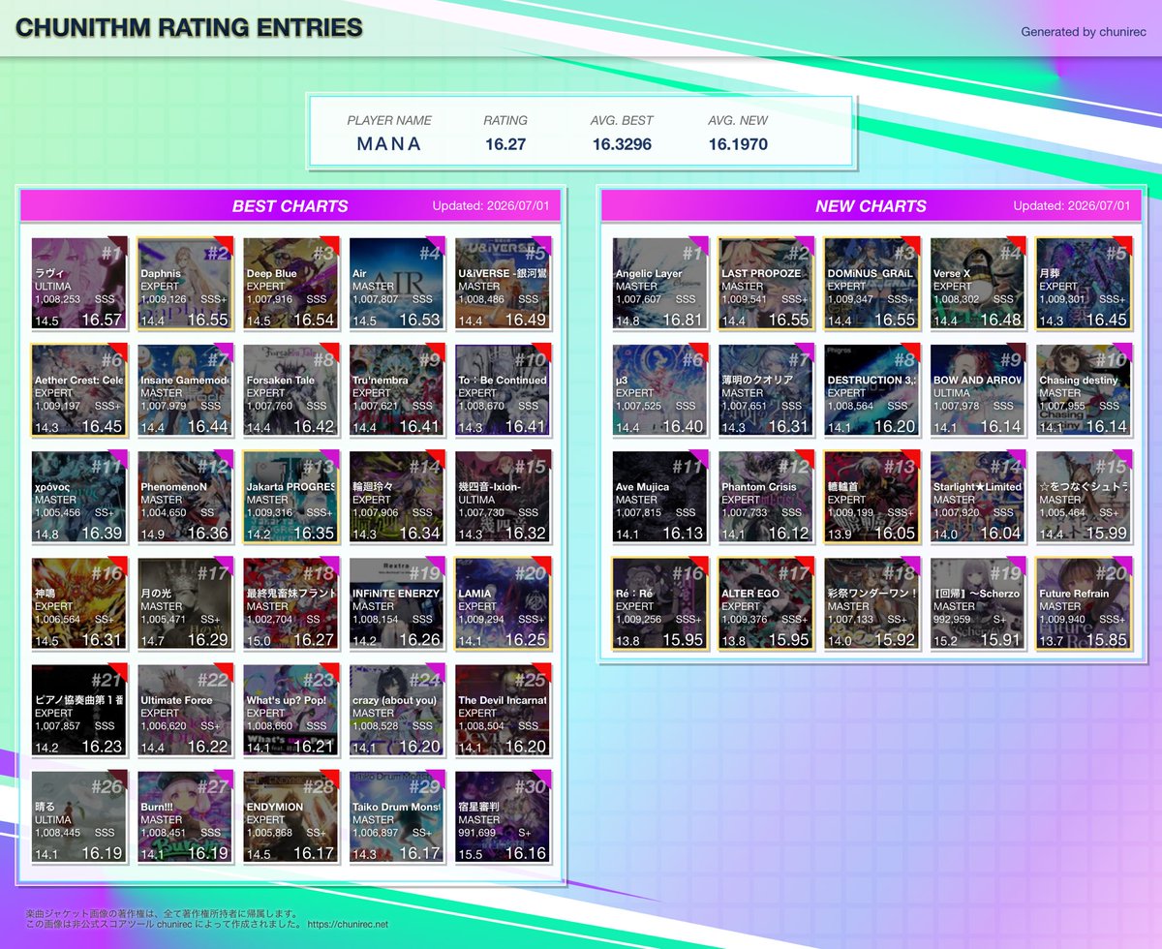Viewport: 1162px width, 949px height.
Task: Open the ラヴィ ULTIMA chart card
Action: [79, 283]
